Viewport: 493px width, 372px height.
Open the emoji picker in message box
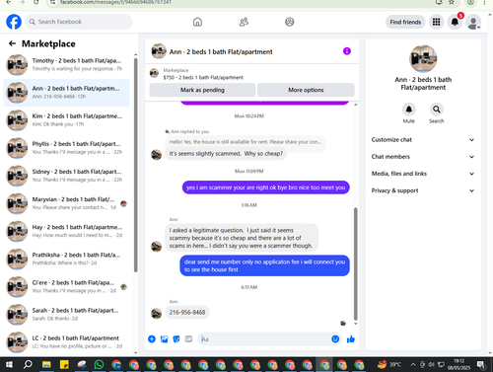(335, 339)
